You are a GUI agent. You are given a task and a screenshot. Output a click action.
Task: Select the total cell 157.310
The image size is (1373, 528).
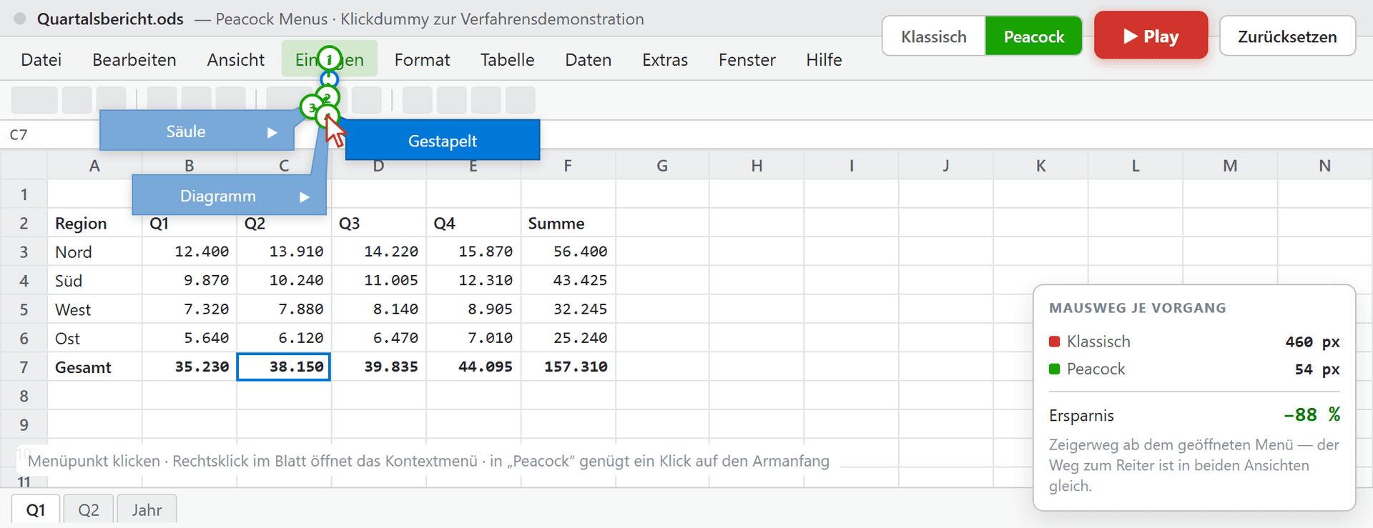568,367
